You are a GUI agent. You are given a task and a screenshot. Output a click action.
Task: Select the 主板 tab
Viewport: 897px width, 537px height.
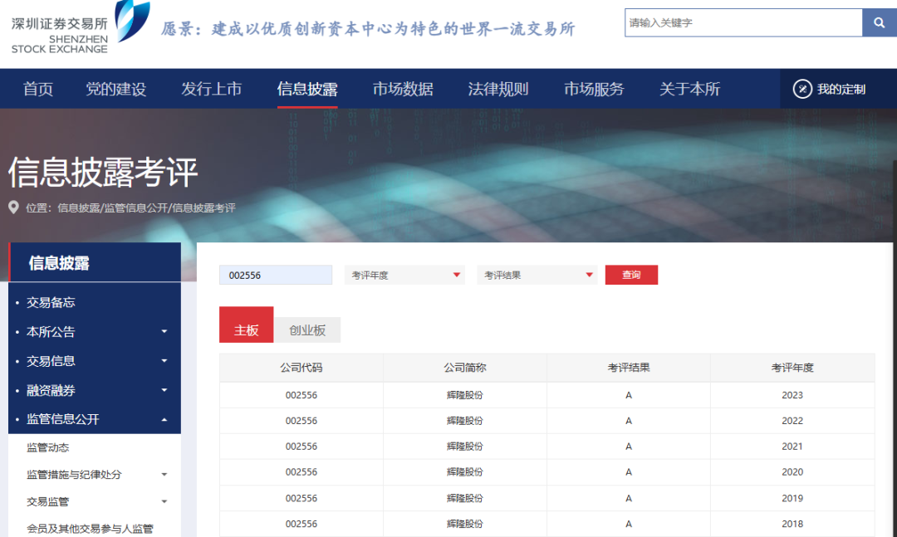click(246, 330)
